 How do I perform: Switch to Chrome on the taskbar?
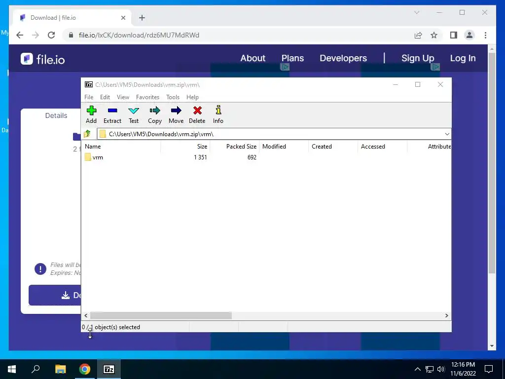85,369
